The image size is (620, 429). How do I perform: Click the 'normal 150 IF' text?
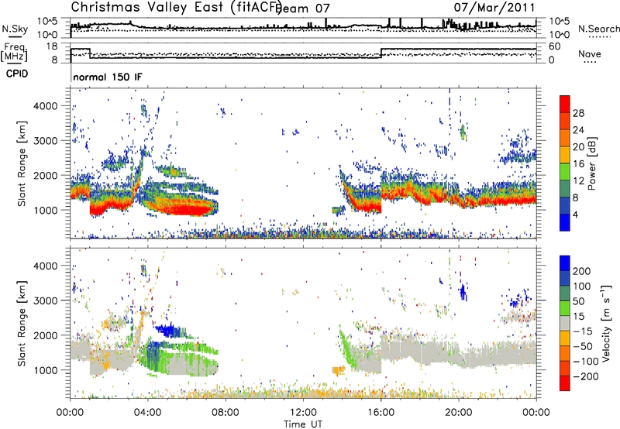108,77
